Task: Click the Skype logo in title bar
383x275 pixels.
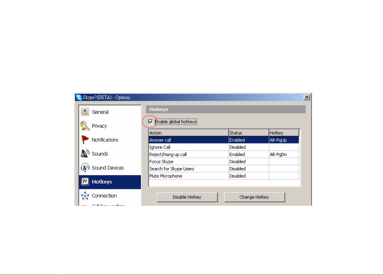Action: [x=79, y=97]
